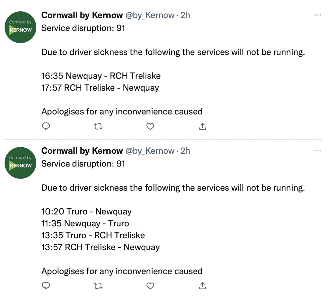333x298 pixels.
Task: Reply to the 16:35 Newquay disruption tweet
Action: tap(46, 126)
